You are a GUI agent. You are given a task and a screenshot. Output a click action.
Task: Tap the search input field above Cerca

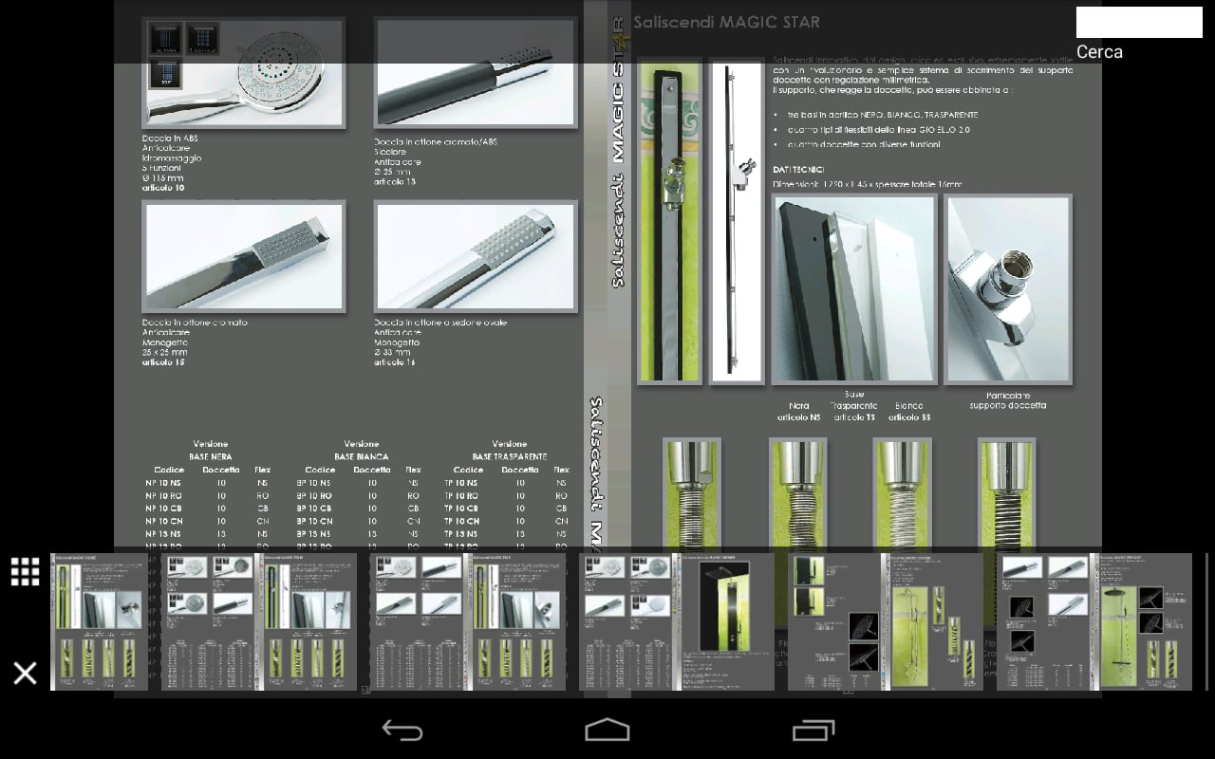(1139, 22)
